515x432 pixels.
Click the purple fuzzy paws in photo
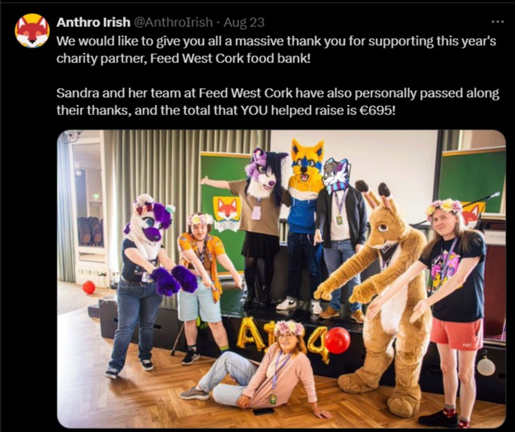point(174,280)
